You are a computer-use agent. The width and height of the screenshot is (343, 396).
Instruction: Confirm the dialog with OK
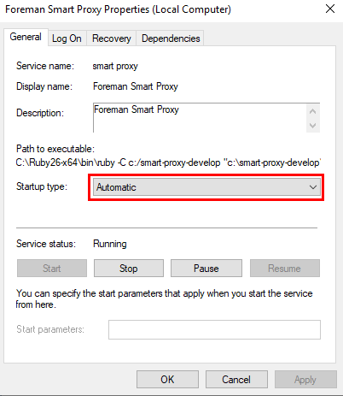(167, 380)
